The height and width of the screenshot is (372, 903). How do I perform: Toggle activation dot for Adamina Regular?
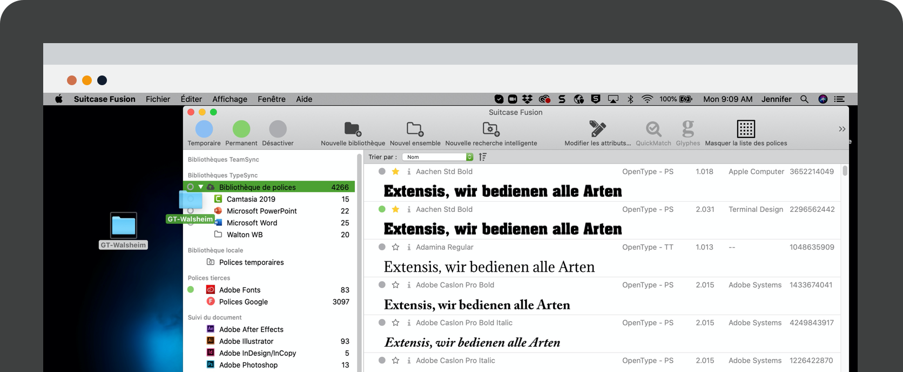click(x=382, y=247)
